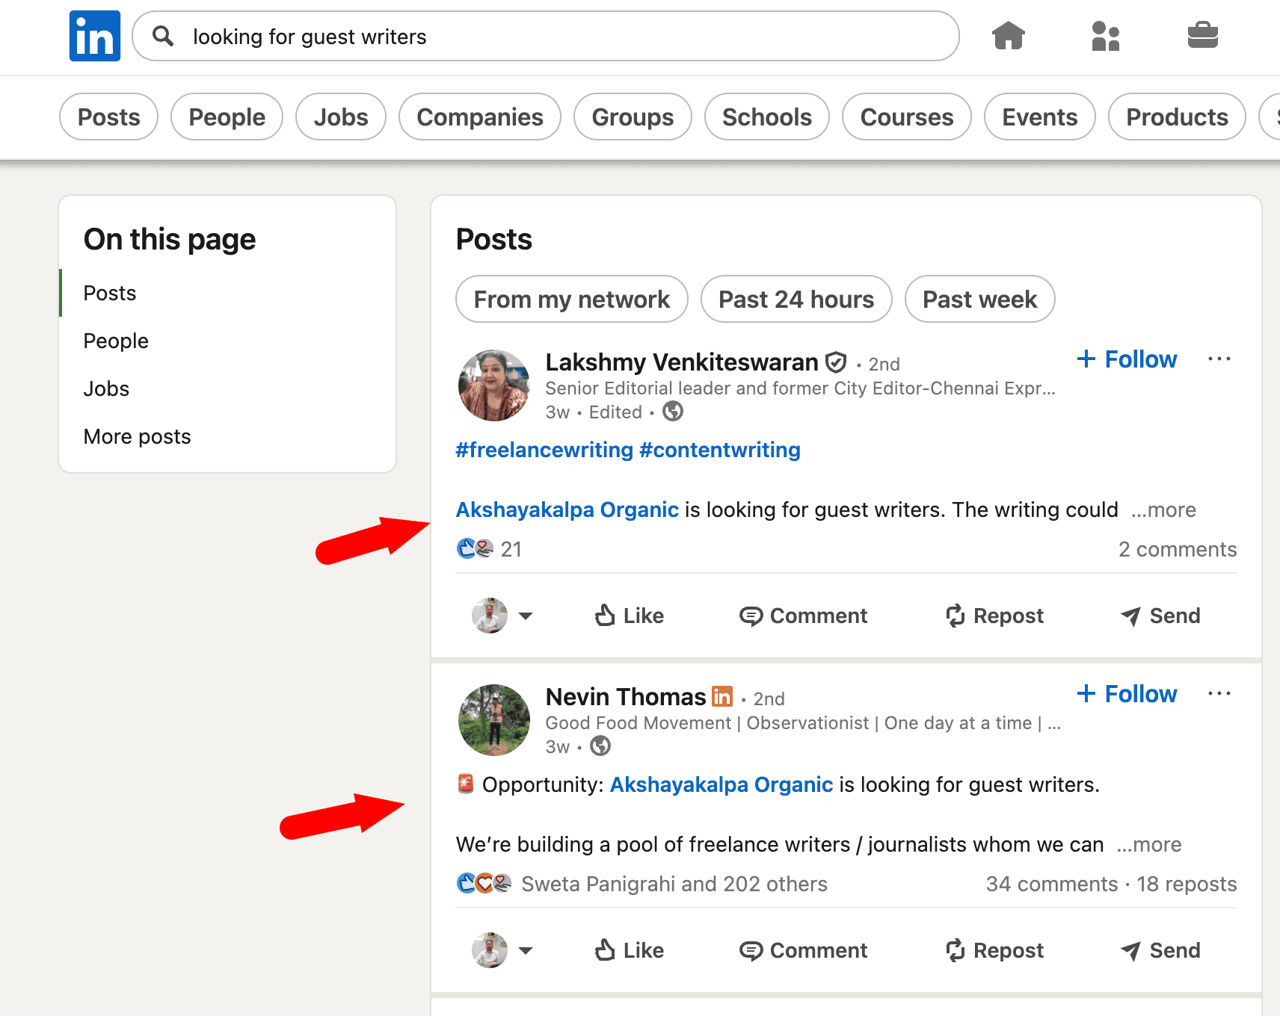Open more options on Nevin's post

coord(1219,694)
